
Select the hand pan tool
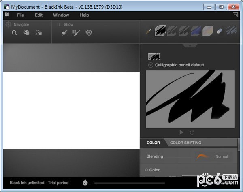tap(26, 33)
